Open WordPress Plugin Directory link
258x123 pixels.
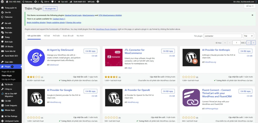tap(107, 29)
